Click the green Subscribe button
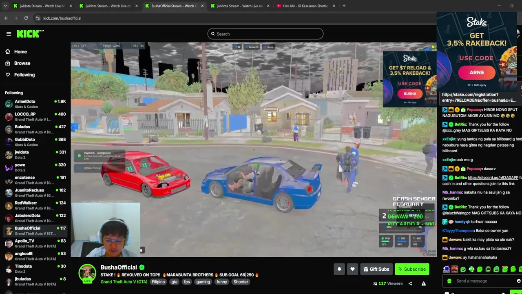 412,269
